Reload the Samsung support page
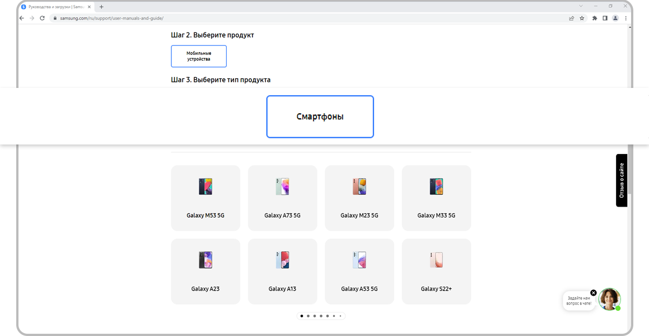The width and height of the screenshot is (649, 336). (x=42, y=18)
